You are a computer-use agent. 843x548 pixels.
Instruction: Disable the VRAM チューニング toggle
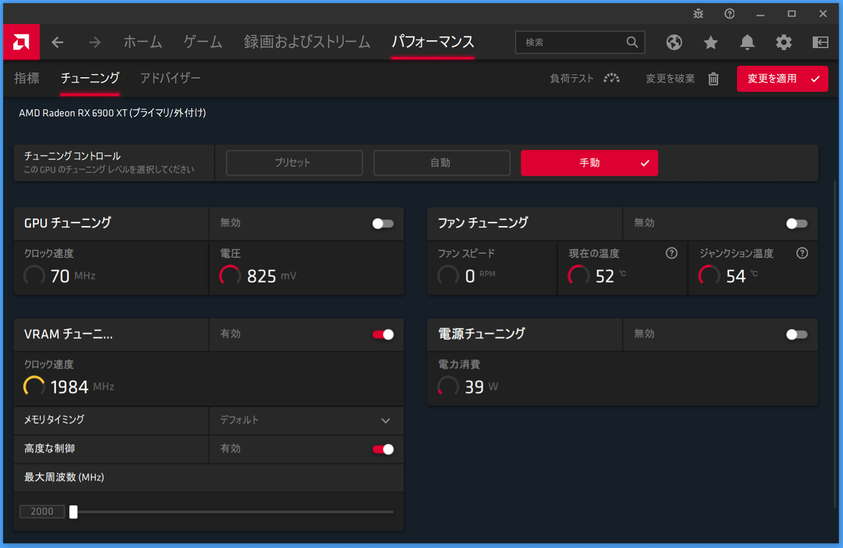pyautogui.click(x=383, y=335)
